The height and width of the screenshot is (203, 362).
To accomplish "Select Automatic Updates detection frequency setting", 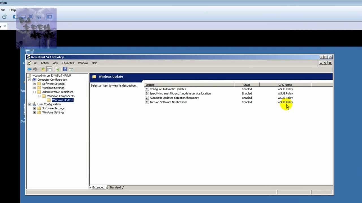I will (174, 98).
